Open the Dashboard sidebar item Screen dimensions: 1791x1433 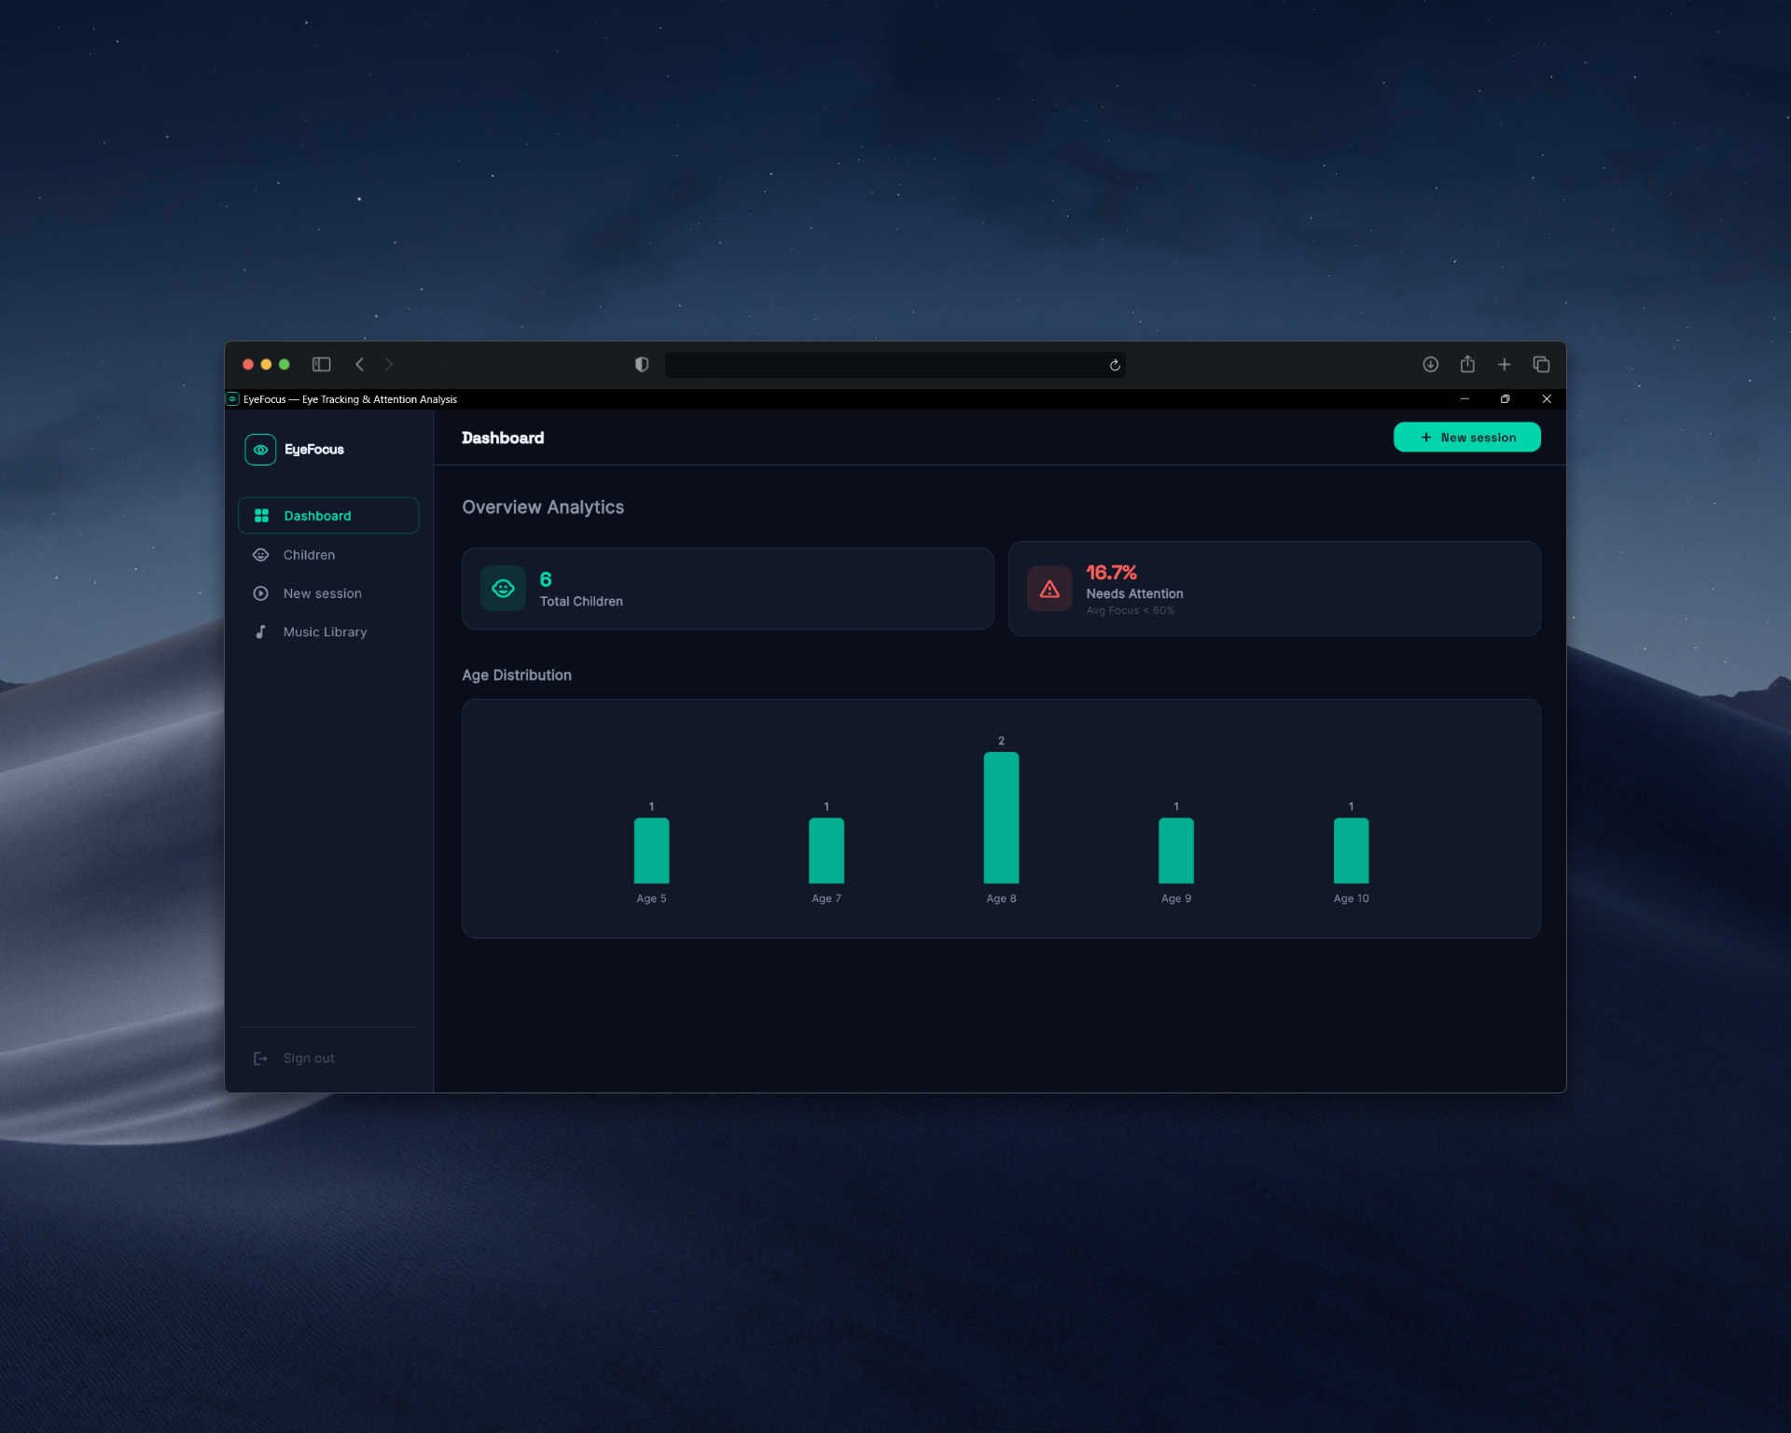coord(328,515)
